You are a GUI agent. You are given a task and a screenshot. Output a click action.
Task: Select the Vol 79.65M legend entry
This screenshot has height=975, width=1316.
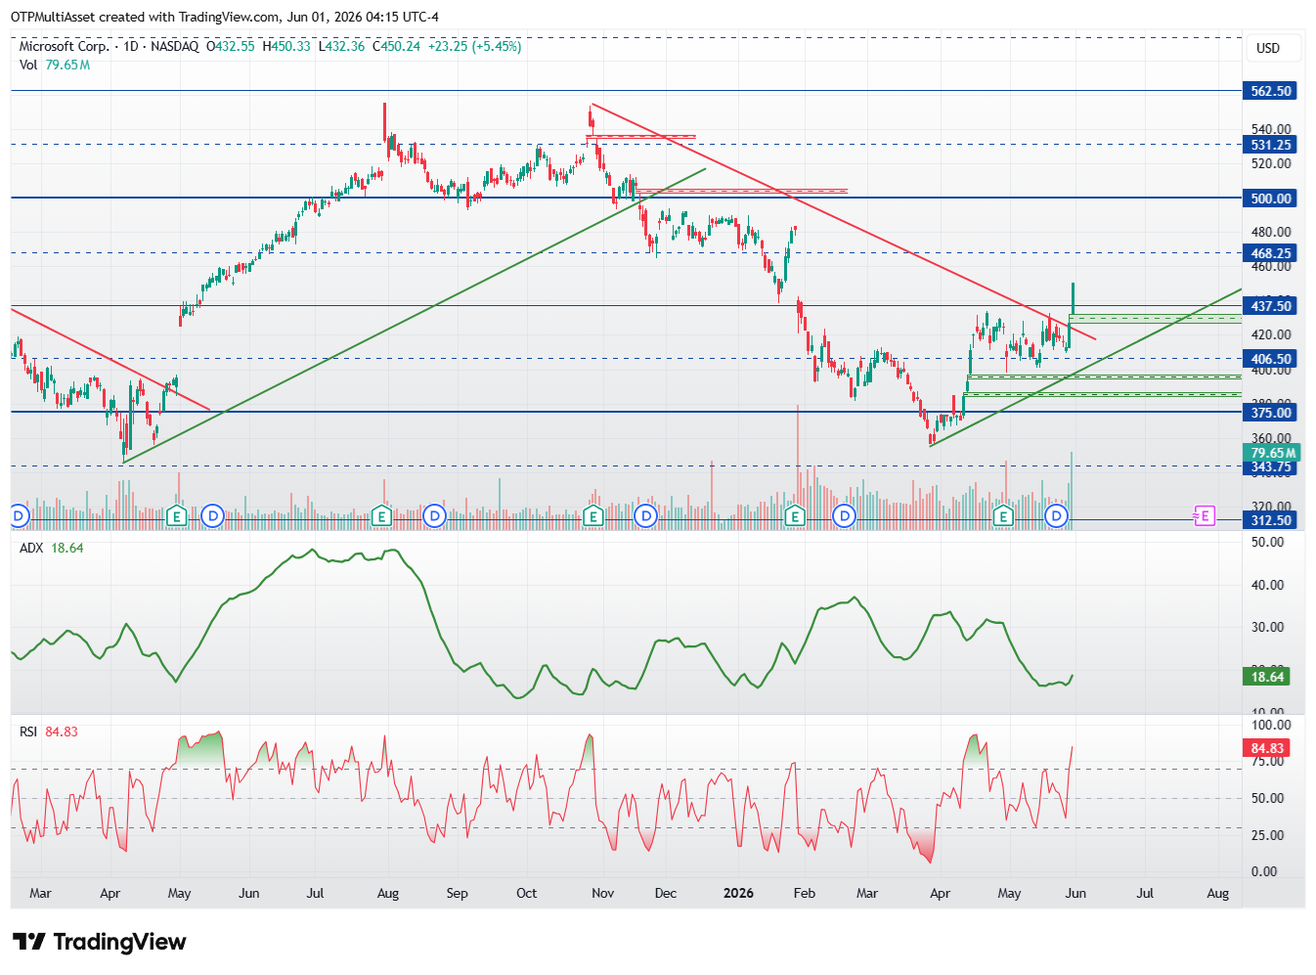pyautogui.click(x=55, y=65)
